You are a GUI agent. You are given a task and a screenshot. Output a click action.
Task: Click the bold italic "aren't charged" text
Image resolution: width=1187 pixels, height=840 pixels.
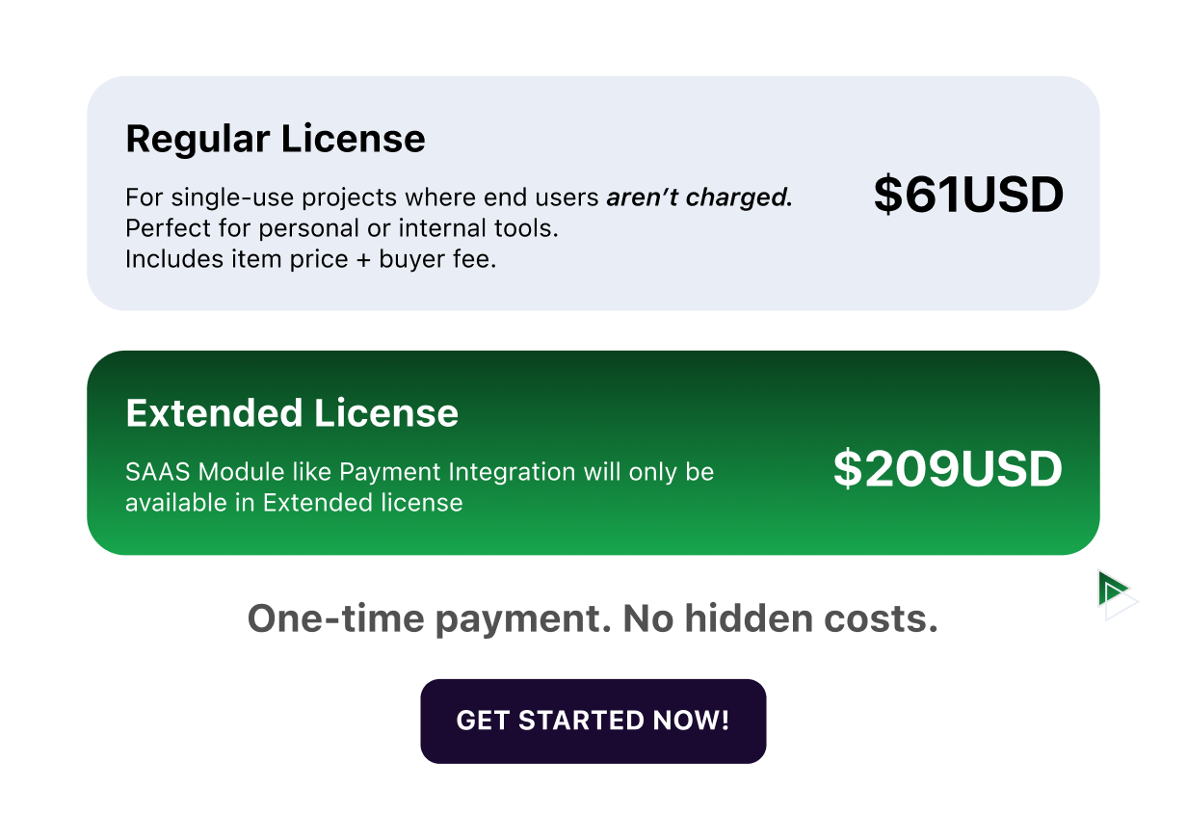click(699, 197)
